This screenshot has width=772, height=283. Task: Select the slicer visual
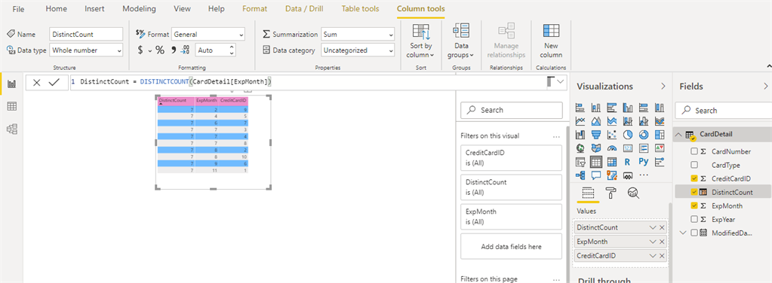580,162
